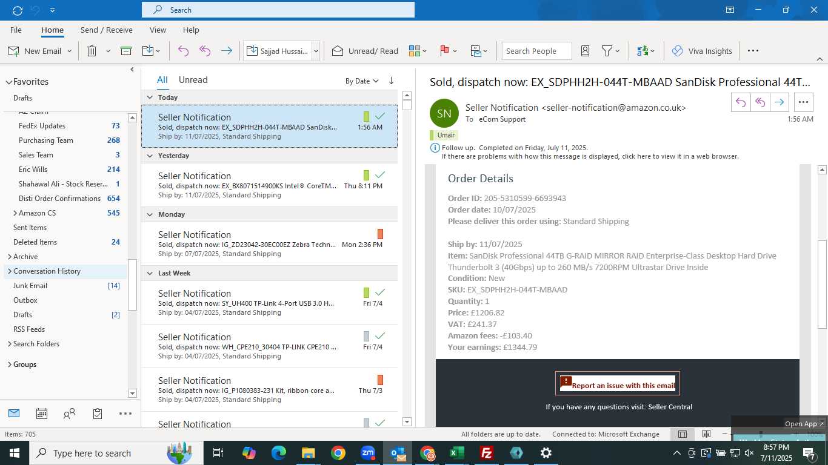The width and height of the screenshot is (828, 465).
Task: Open the Tasks clipboard navigation icon
Action: (98, 414)
